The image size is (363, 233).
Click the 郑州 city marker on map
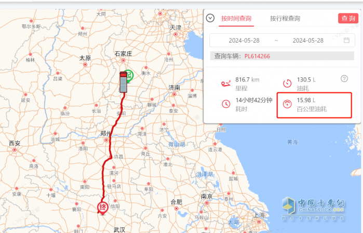point(106,140)
